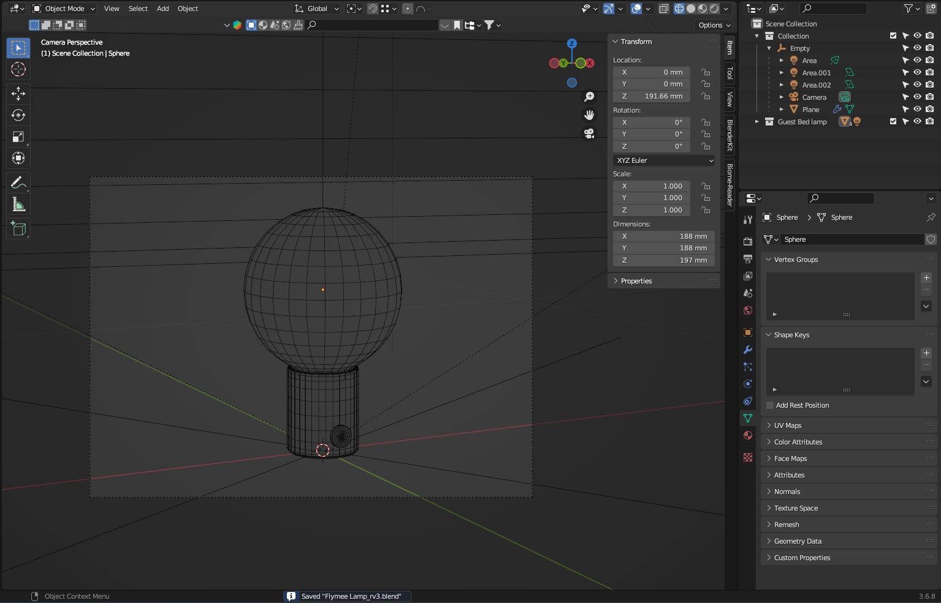Open View Layer properties tab

tap(747, 276)
